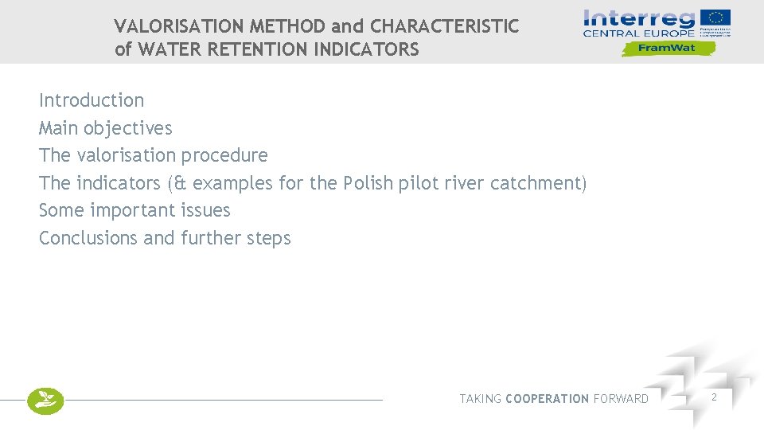The height and width of the screenshot is (430, 764).
Task: Click the bold COOPERATION word in footer
Action: pyautogui.click(x=548, y=399)
